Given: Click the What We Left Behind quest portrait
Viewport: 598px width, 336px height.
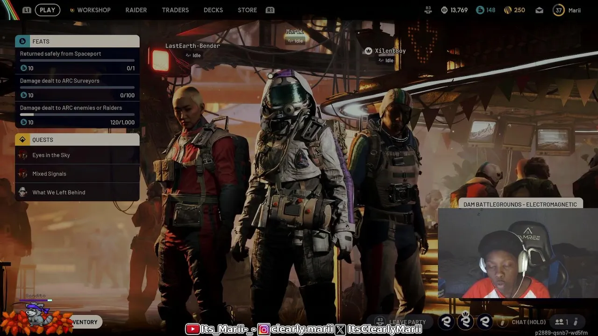Looking at the screenshot, I should (23, 192).
